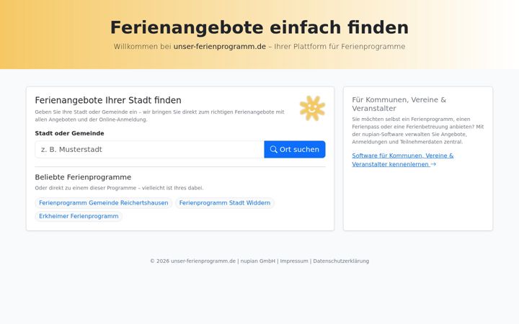The height and width of the screenshot is (324, 519).
Task: Open Ferienprogramm Stadt Widdern
Action: [x=225, y=203]
